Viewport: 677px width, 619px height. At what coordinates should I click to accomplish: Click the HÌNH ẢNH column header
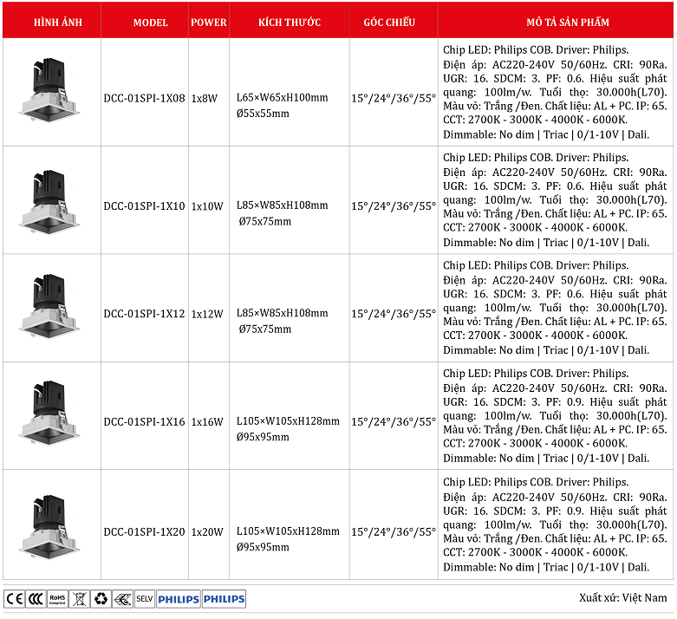58,22
